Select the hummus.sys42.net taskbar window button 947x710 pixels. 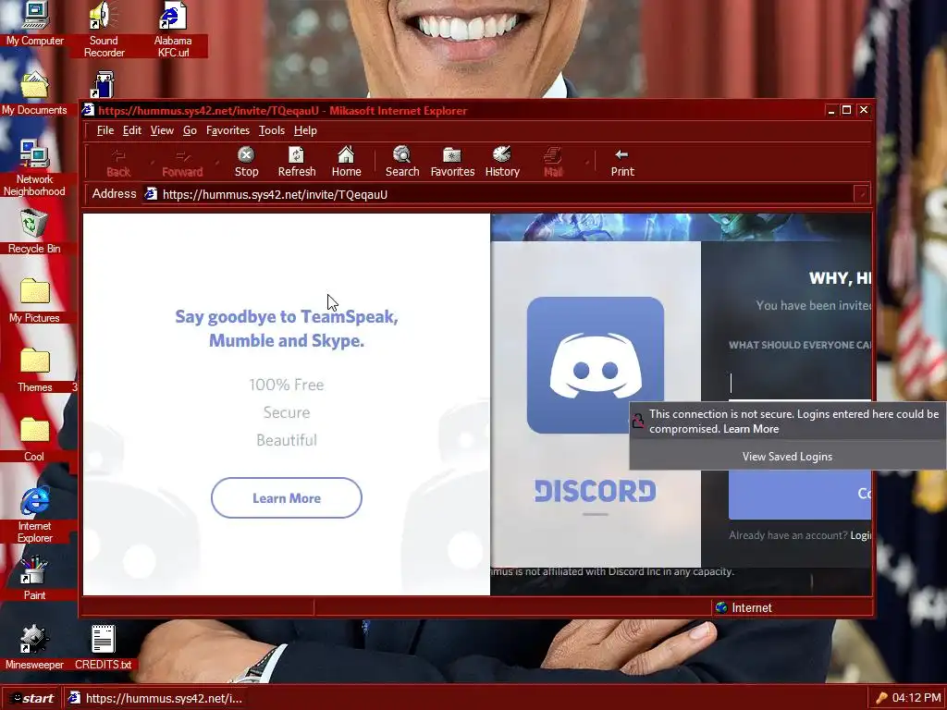click(x=157, y=698)
